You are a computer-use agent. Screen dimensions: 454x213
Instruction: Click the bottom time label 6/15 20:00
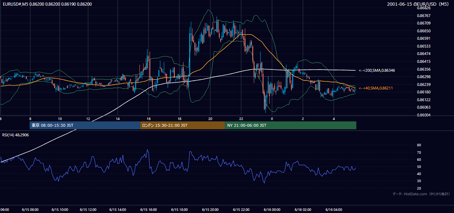click(210, 210)
